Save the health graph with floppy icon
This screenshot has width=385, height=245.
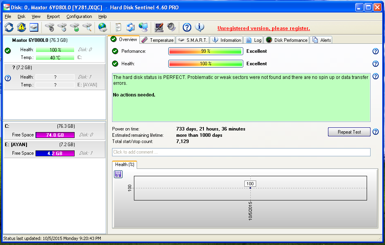tap(118, 174)
